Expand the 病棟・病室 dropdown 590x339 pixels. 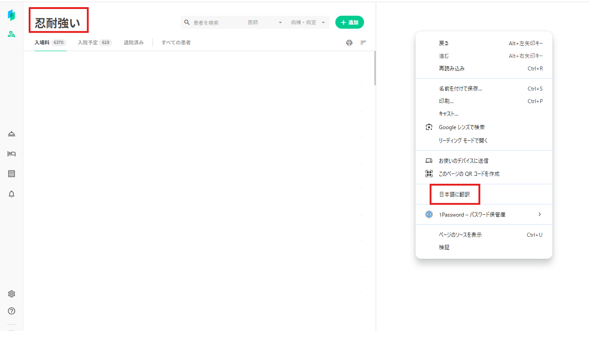tap(308, 22)
